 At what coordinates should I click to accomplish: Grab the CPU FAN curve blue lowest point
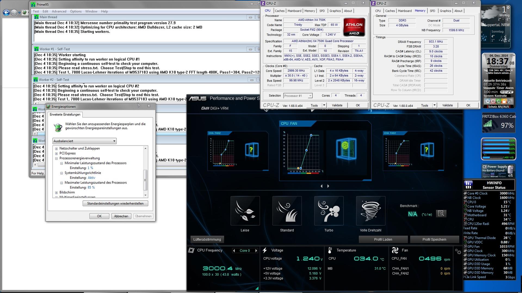301,168
